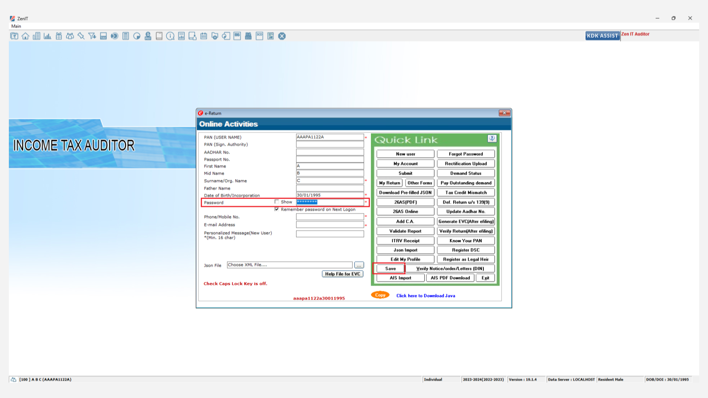The height and width of the screenshot is (398, 708).
Task: Open the folder upload toolbar icon
Action: click(x=215, y=36)
